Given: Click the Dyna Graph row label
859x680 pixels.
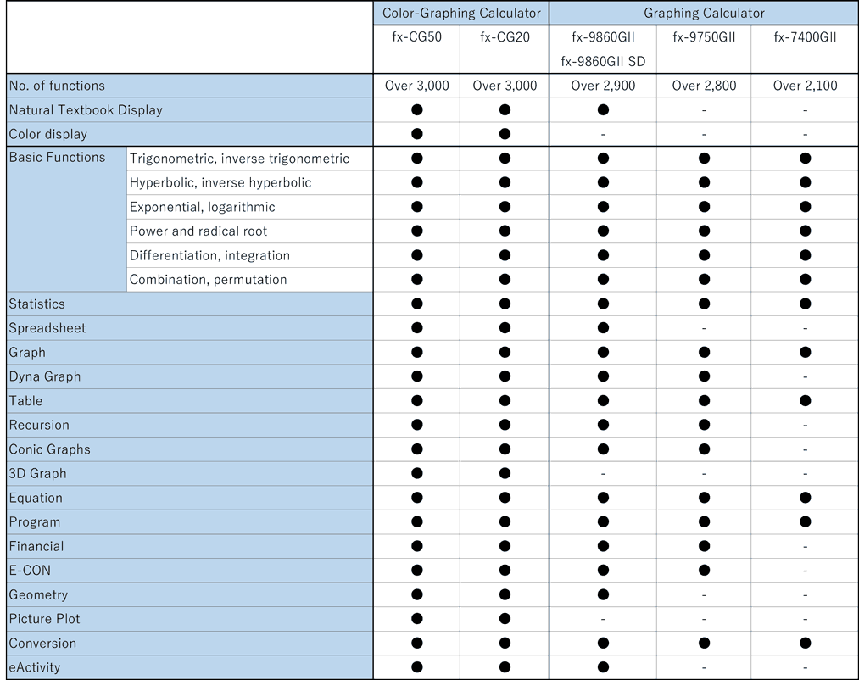Looking at the screenshot, I should pos(45,376).
